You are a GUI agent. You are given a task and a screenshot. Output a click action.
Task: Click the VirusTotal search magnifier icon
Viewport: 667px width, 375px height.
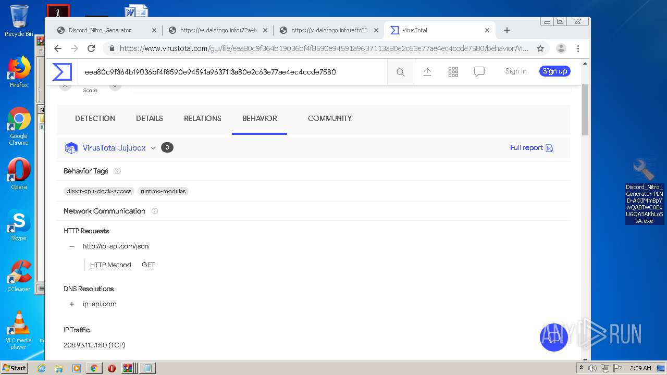click(400, 72)
